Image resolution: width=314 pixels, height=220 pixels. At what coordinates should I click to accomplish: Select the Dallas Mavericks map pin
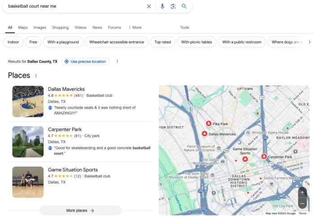click(x=204, y=134)
